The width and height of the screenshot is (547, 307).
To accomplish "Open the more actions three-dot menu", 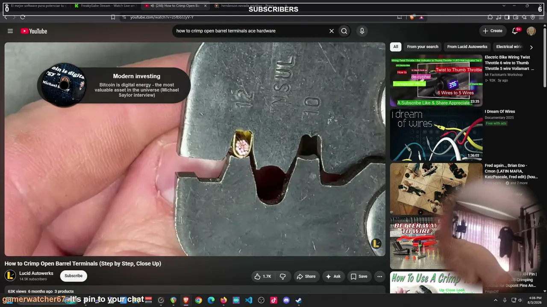I will click(379, 276).
